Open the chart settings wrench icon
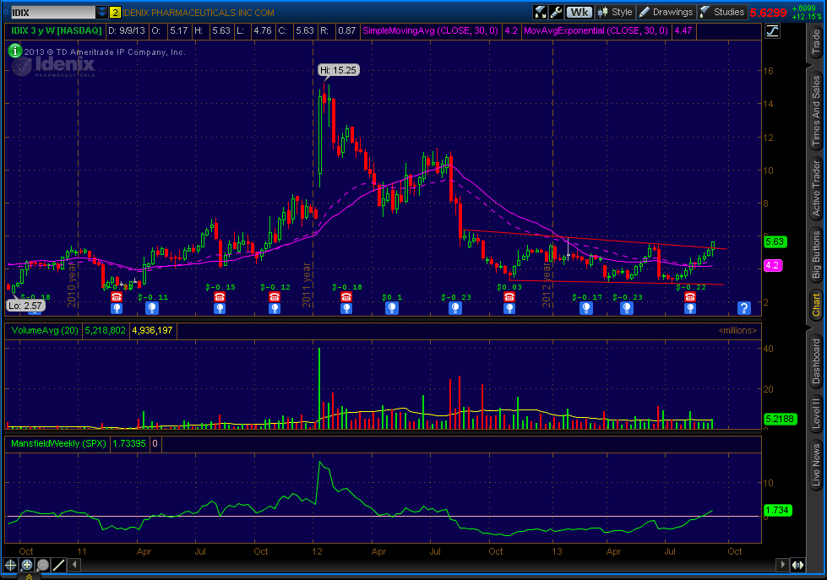Image resolution: width=827 pixels, height=580 pixels. click(x=556, y=12)
